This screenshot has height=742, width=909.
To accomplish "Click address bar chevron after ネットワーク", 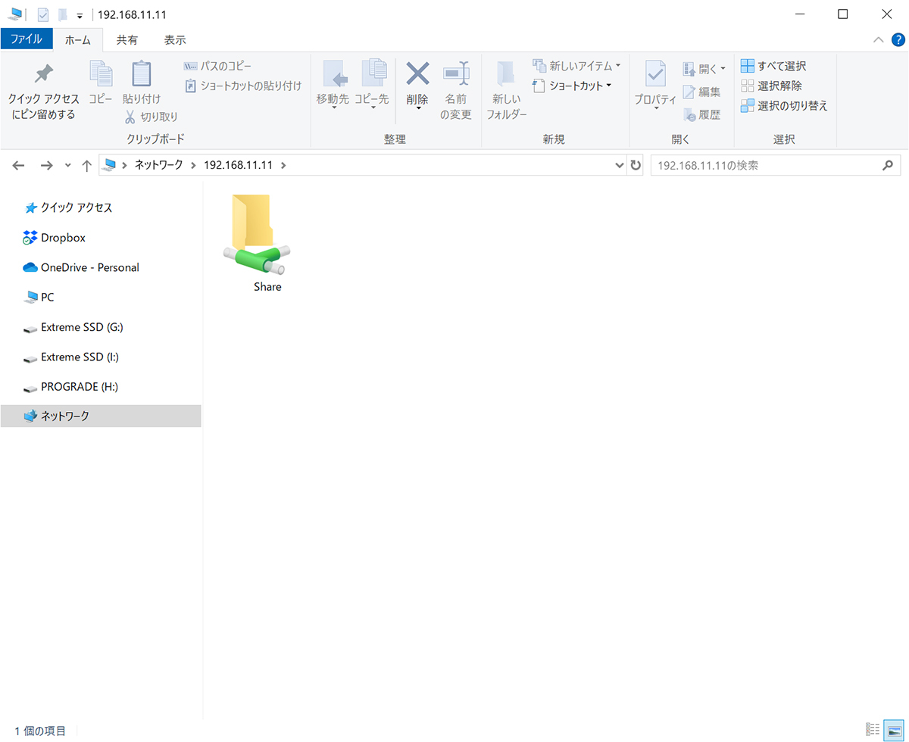I will pos(194,165).
